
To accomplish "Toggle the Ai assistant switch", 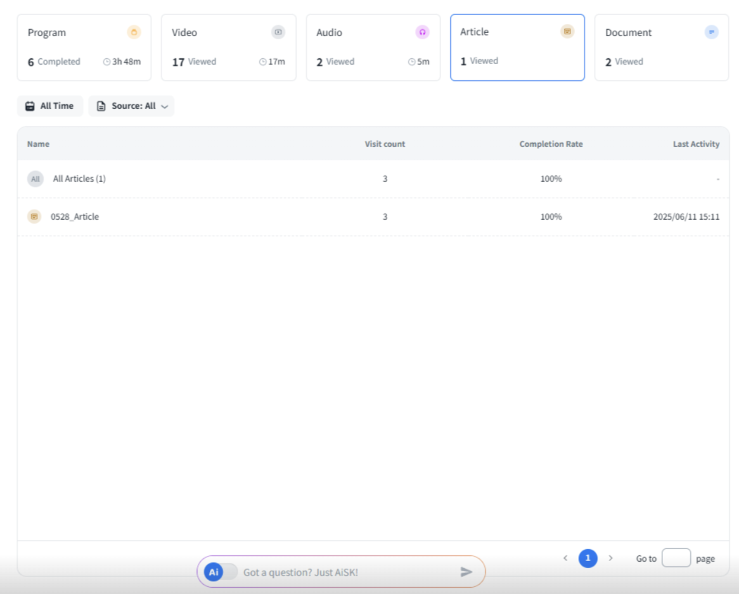I will pos(221,572).
